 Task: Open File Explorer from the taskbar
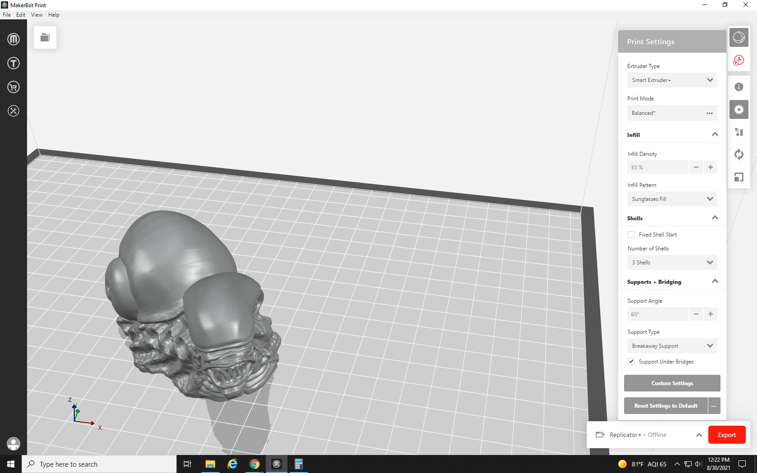pyautogui.click(x=210, y=464)
